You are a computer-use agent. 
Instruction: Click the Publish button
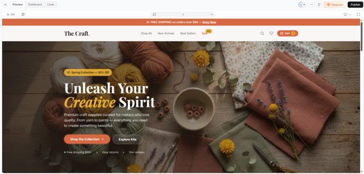tap(355, 5)
